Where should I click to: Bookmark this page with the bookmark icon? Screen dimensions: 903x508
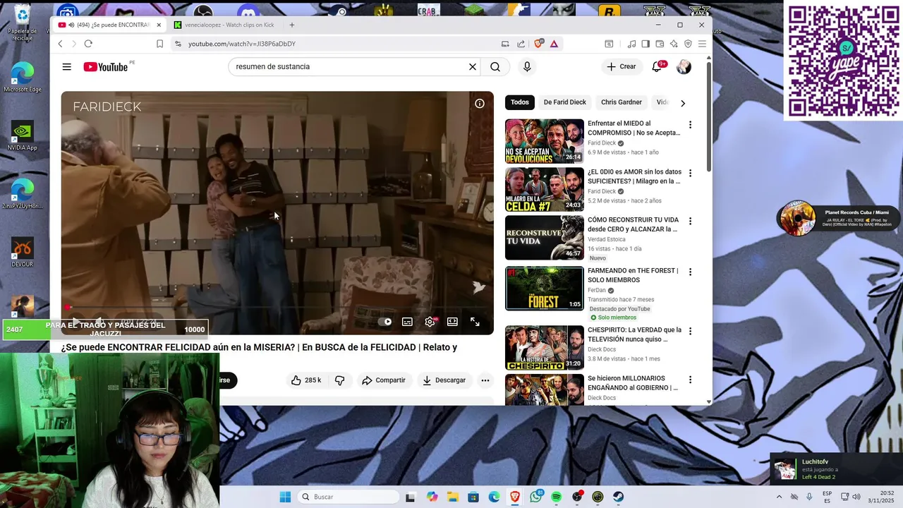click(x=159, y=44)
